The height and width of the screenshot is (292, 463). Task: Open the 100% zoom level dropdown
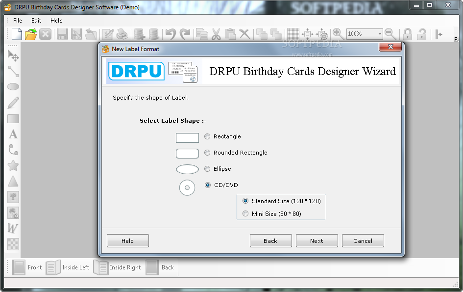click(x=379, y=34)
